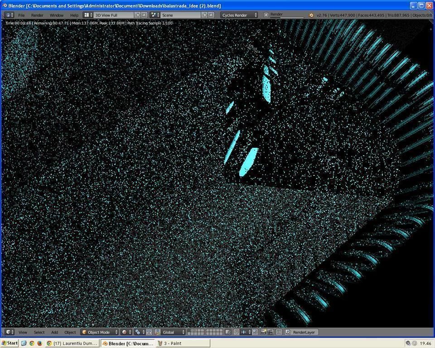Cancel the running render job

pyautogui.click(x=266, y=15)
